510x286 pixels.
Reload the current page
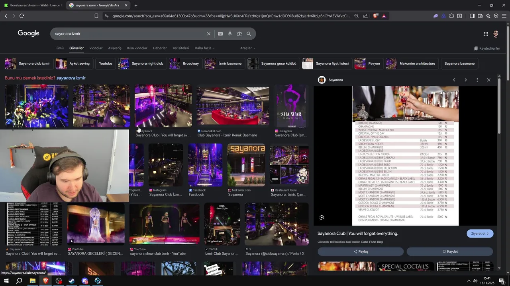tap(22, 16)
